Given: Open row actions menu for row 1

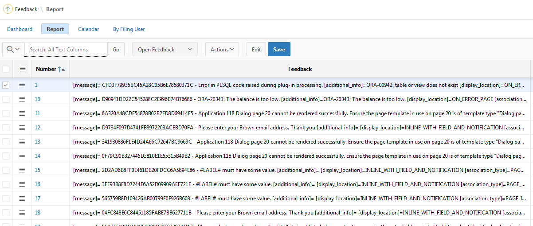Looking at the screenshot, I should pyautogui.click(x=22, y=85).
